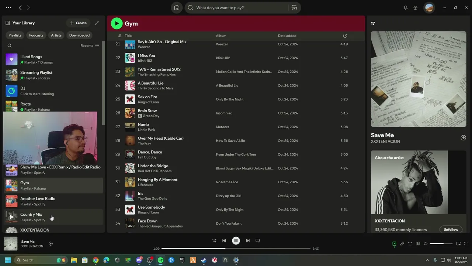Unfollow XXXTENTACION
Screen dimensions: 472x266
[x=451, y=229]
